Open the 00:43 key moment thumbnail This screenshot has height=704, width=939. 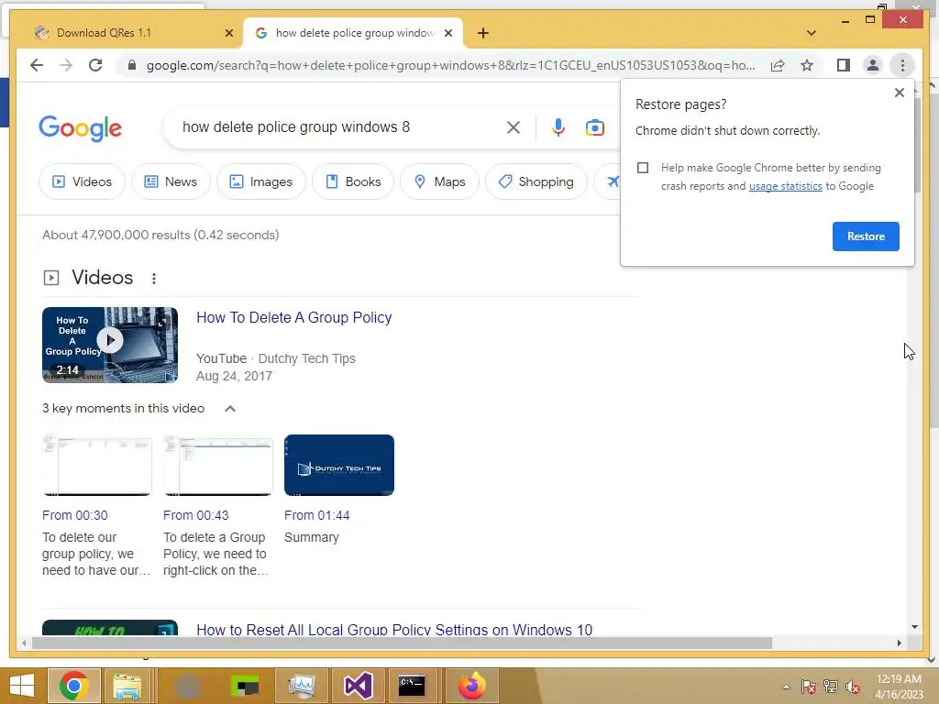(x=218, y=465)
